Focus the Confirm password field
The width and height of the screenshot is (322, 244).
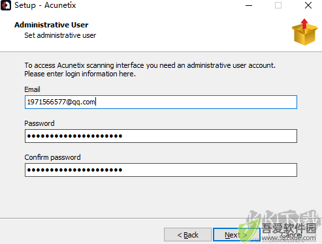(x=161, y=170)
